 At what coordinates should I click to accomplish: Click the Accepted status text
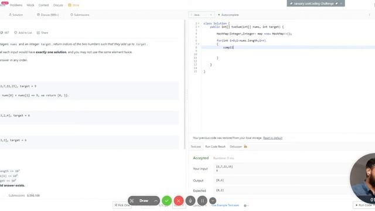click(x=201, y=158)
